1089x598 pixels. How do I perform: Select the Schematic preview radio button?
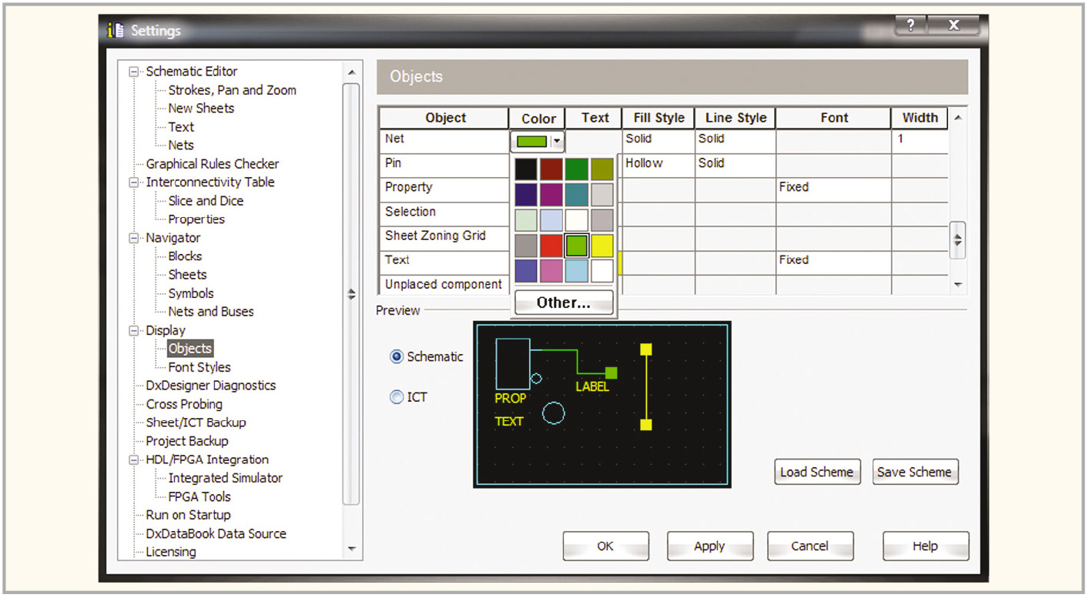coord(397,356)
